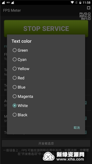The width and height of the screenshot is (92, 164).
Task: Tap the first cleaner notification icon
Action: (x=3, y=2)
